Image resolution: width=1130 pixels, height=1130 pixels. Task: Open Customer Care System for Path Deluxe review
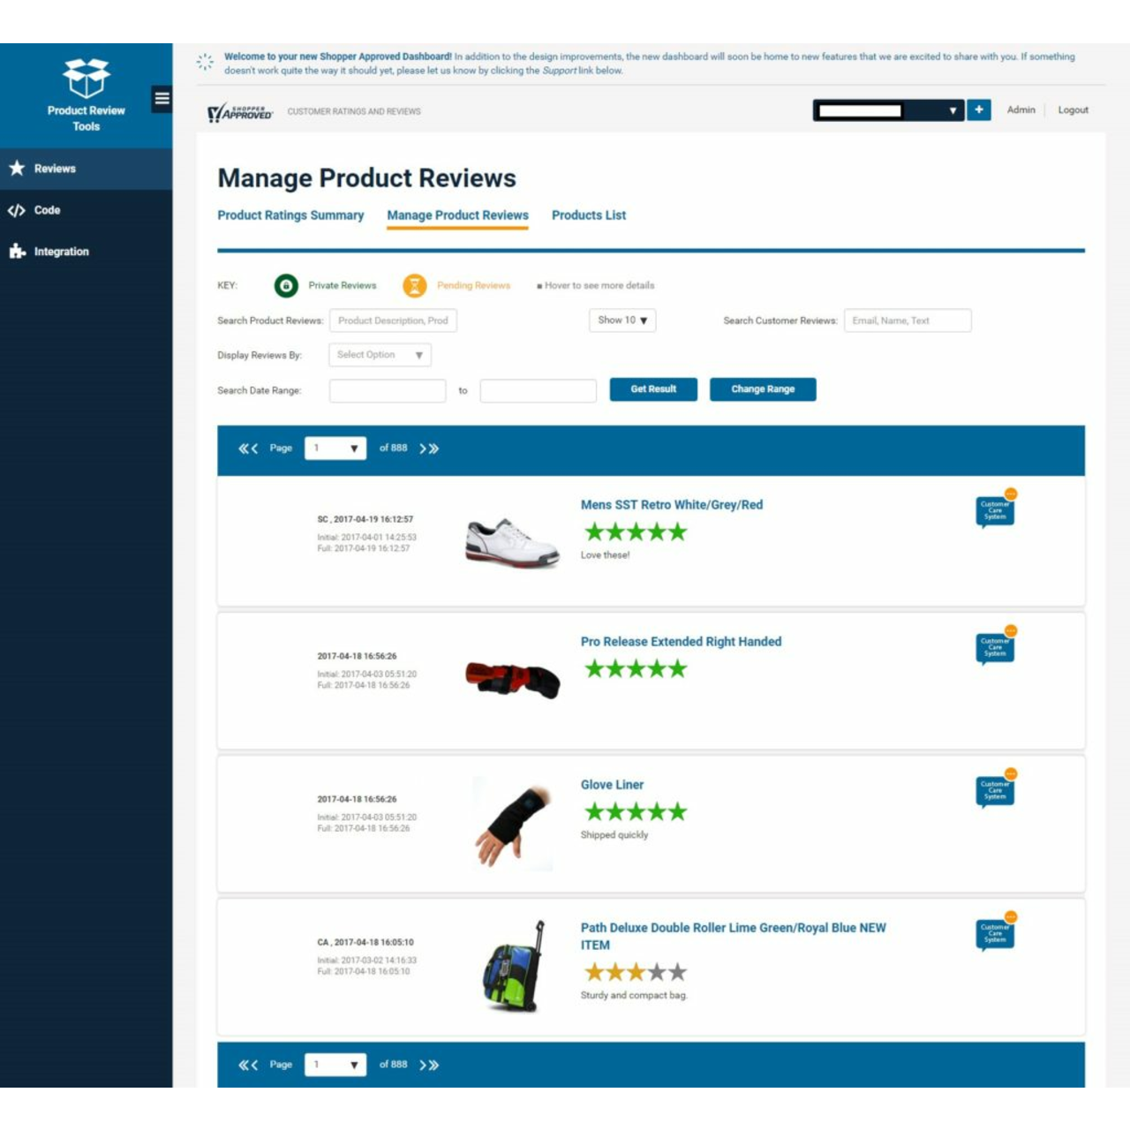pos(994,931)
